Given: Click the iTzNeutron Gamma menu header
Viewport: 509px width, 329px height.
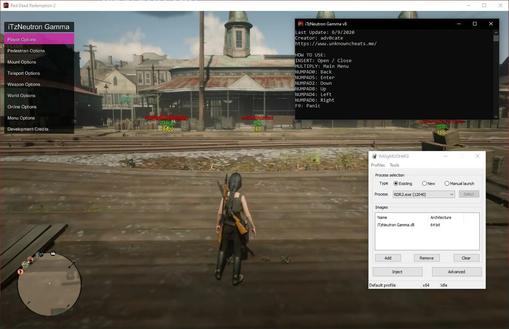Looking at the screenshot, I should pos(39,27).
